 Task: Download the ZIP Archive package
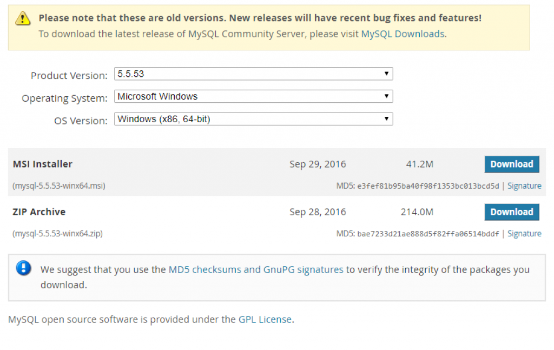[511, 212]
